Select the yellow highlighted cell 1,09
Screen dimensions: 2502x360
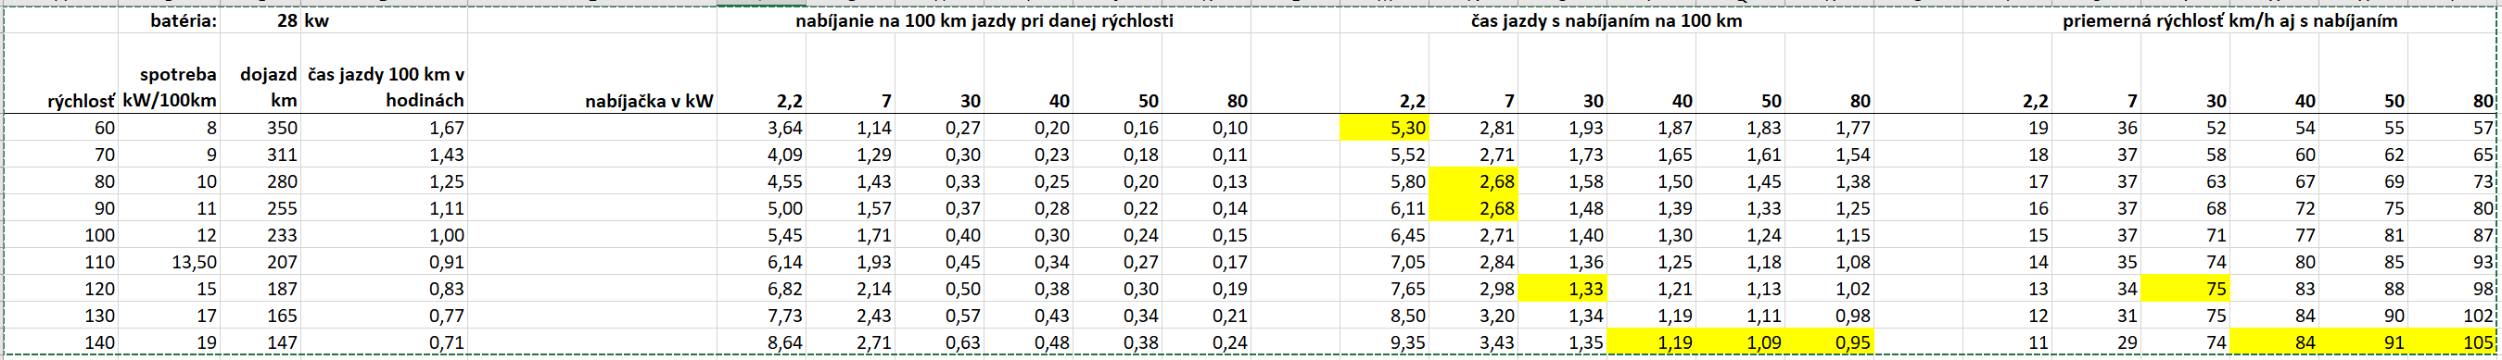[1741, 341]
